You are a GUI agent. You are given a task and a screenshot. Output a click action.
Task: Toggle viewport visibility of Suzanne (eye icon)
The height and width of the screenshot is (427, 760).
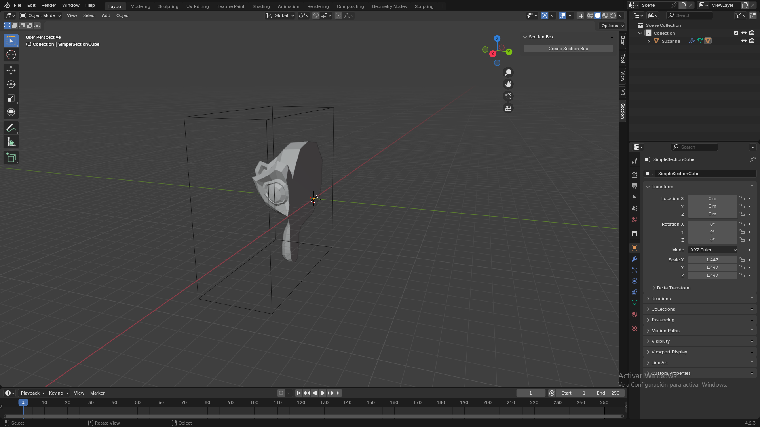point(744,41)
